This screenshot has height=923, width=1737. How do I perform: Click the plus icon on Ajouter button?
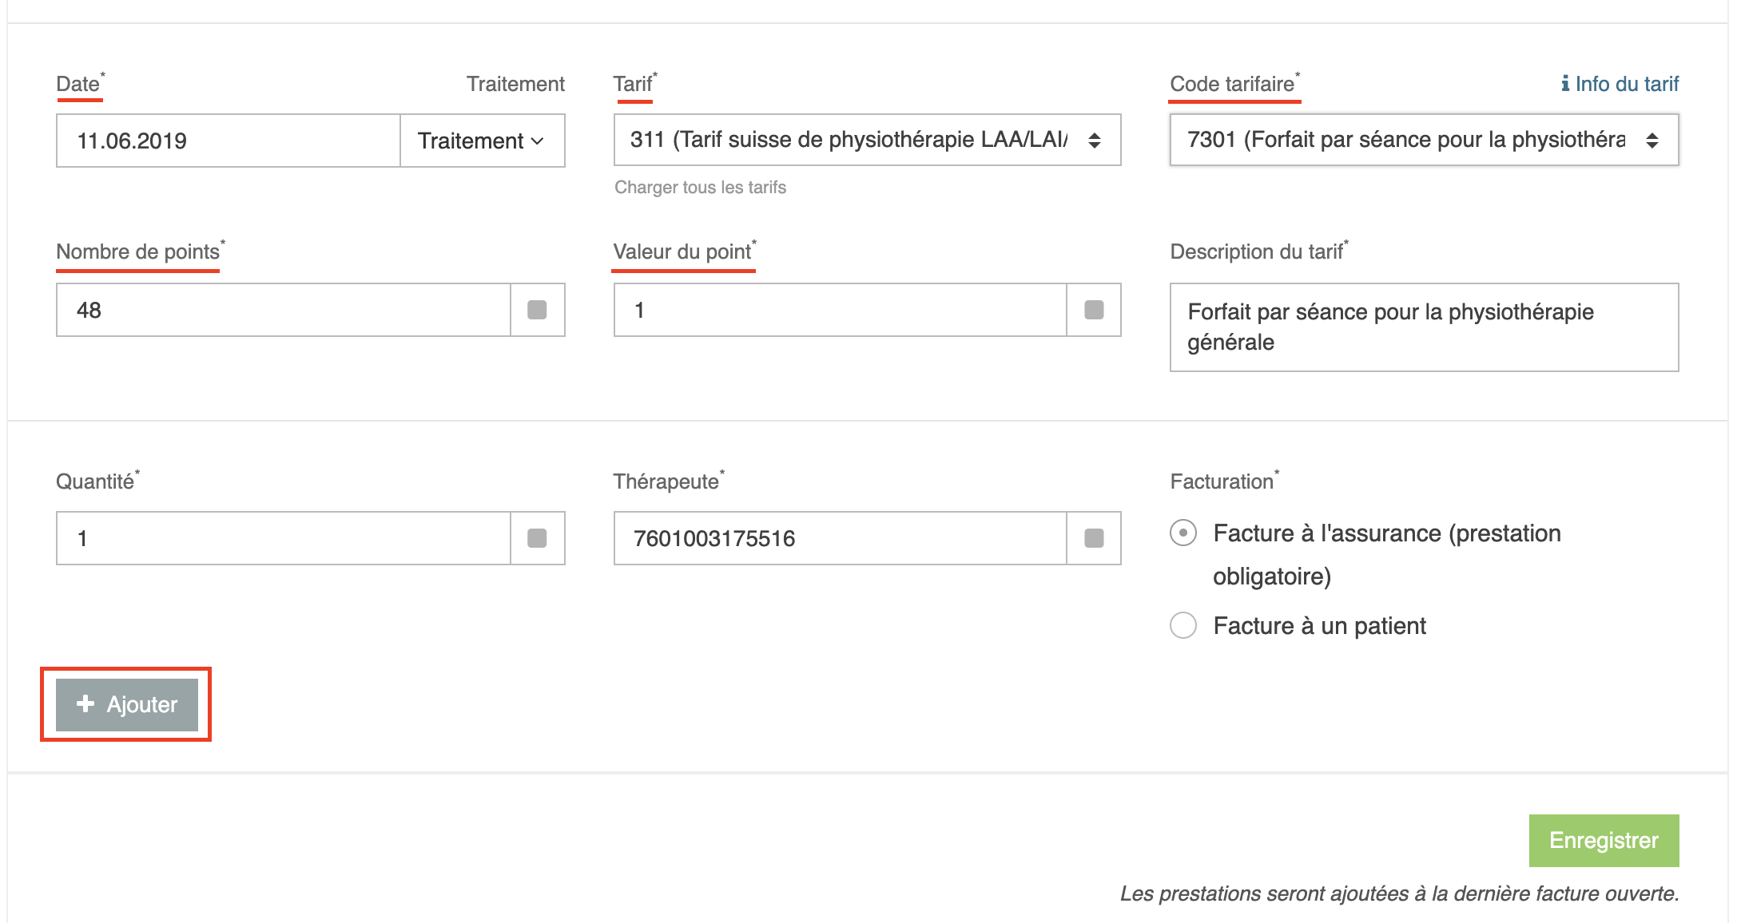pos(85,703)
